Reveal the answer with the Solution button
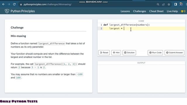The width and height of the screenshot is (187, 105). [129, 52]
